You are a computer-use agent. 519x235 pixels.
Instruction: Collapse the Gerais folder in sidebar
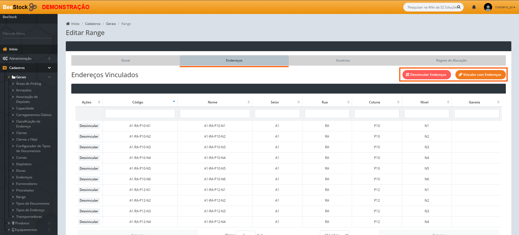coord(49,77)
